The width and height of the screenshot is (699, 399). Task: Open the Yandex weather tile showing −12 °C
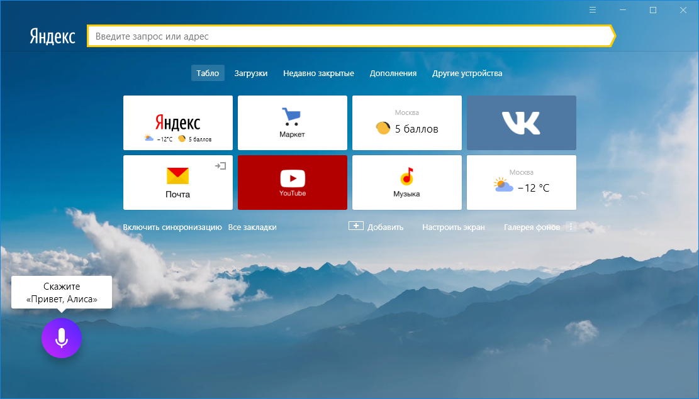pos(521,182)
